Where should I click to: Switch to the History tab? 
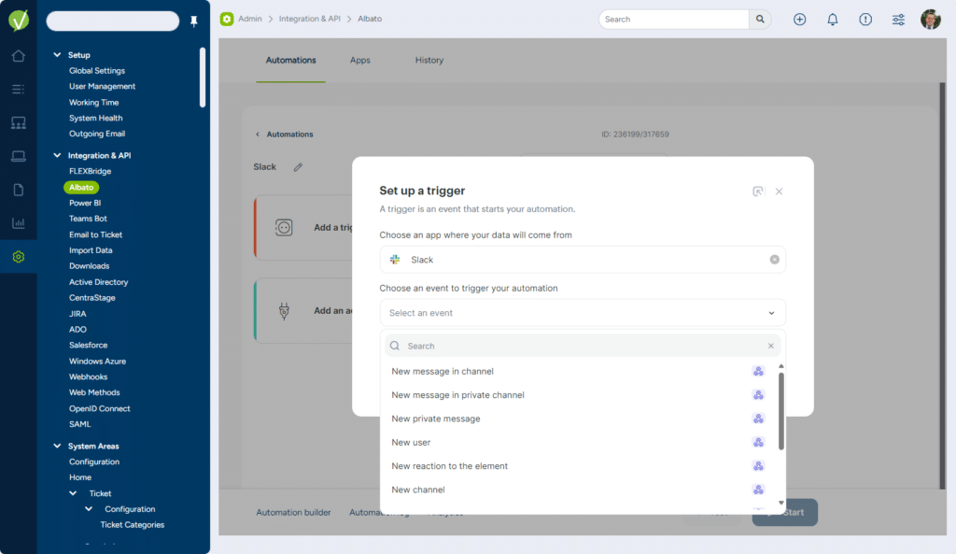click(x=429, y=61)
